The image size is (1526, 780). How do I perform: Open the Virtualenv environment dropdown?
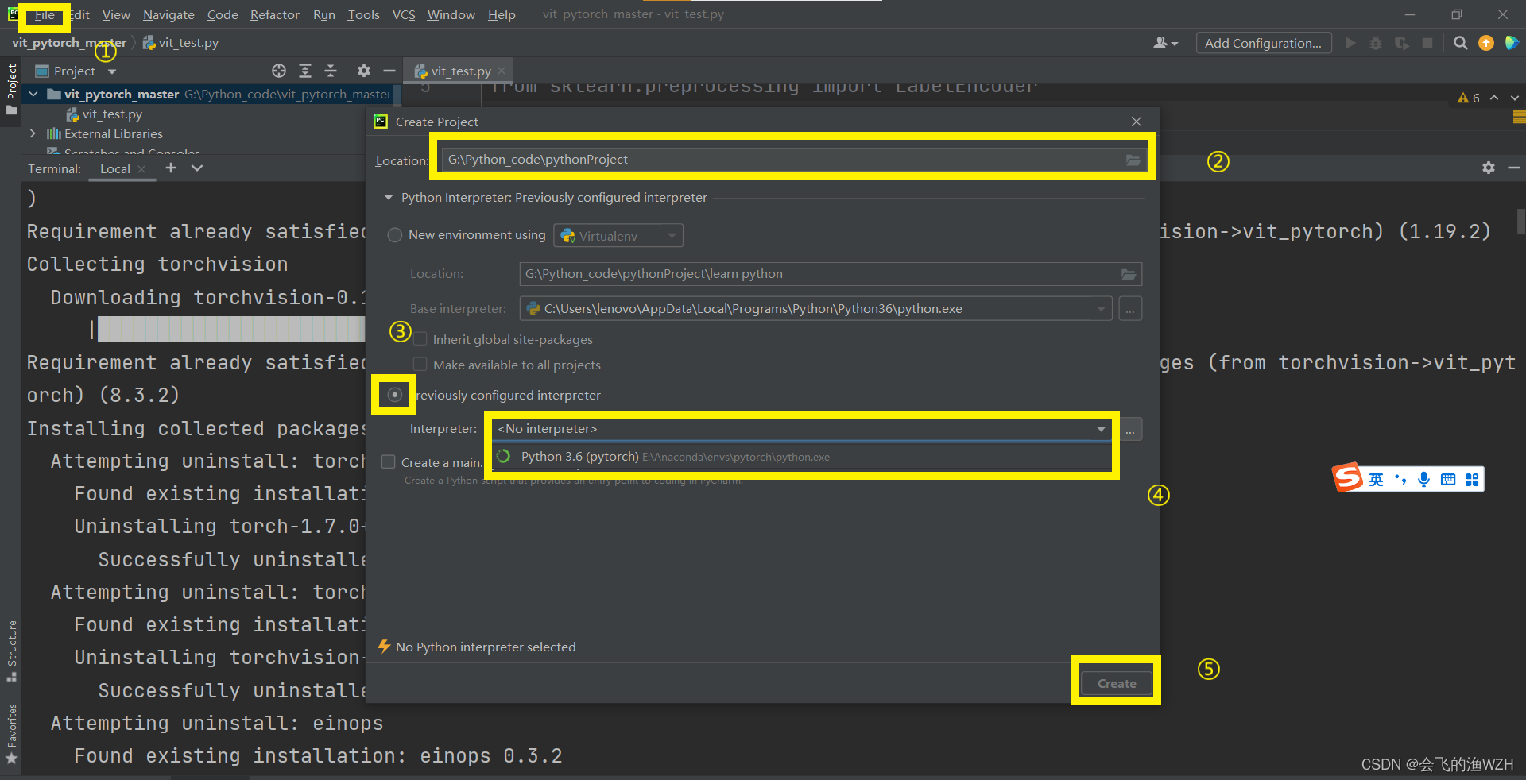pos(618,236)
